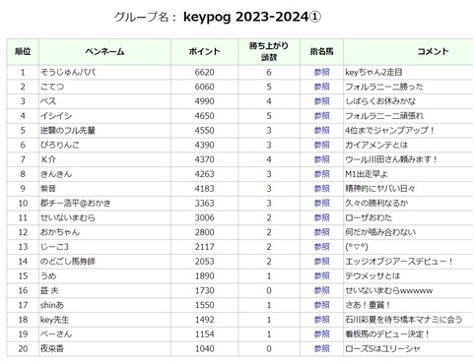Open 参照 link for 都チー浩平@おかき
Image resolution: width=473 pixels, height=361 pixels.
(321, 203)
